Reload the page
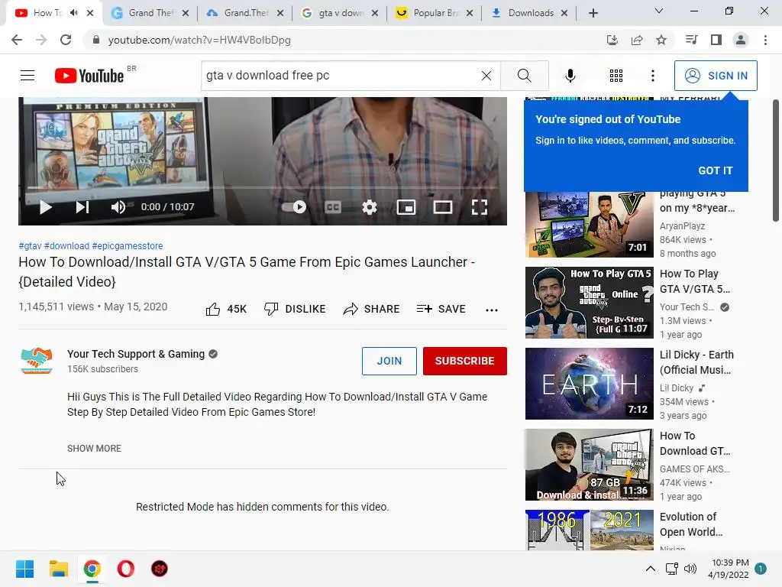The height and width of the screenshot is (587, 782). (x=66, y=40)
